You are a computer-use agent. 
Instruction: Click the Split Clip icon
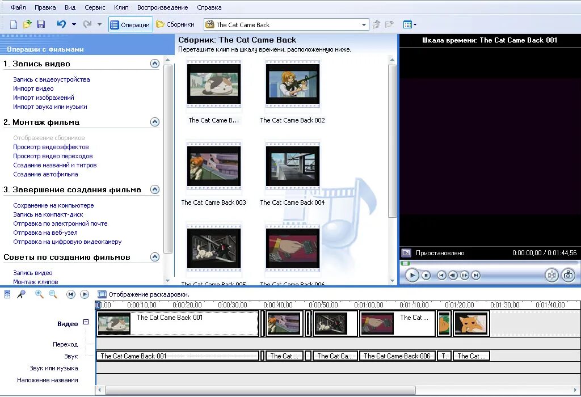[x=551, y=275]
